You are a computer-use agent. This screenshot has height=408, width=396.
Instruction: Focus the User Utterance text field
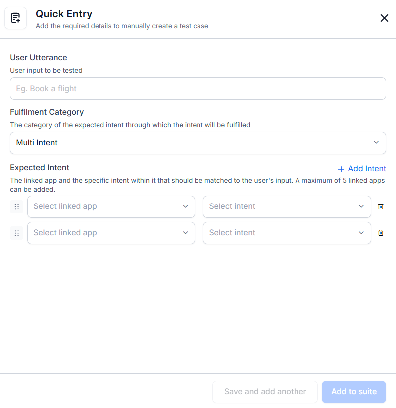tap(198, 89)
